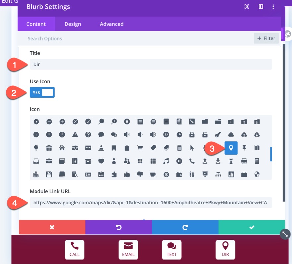
Task: Open the three-dot options menu
Action: point(273,6)
